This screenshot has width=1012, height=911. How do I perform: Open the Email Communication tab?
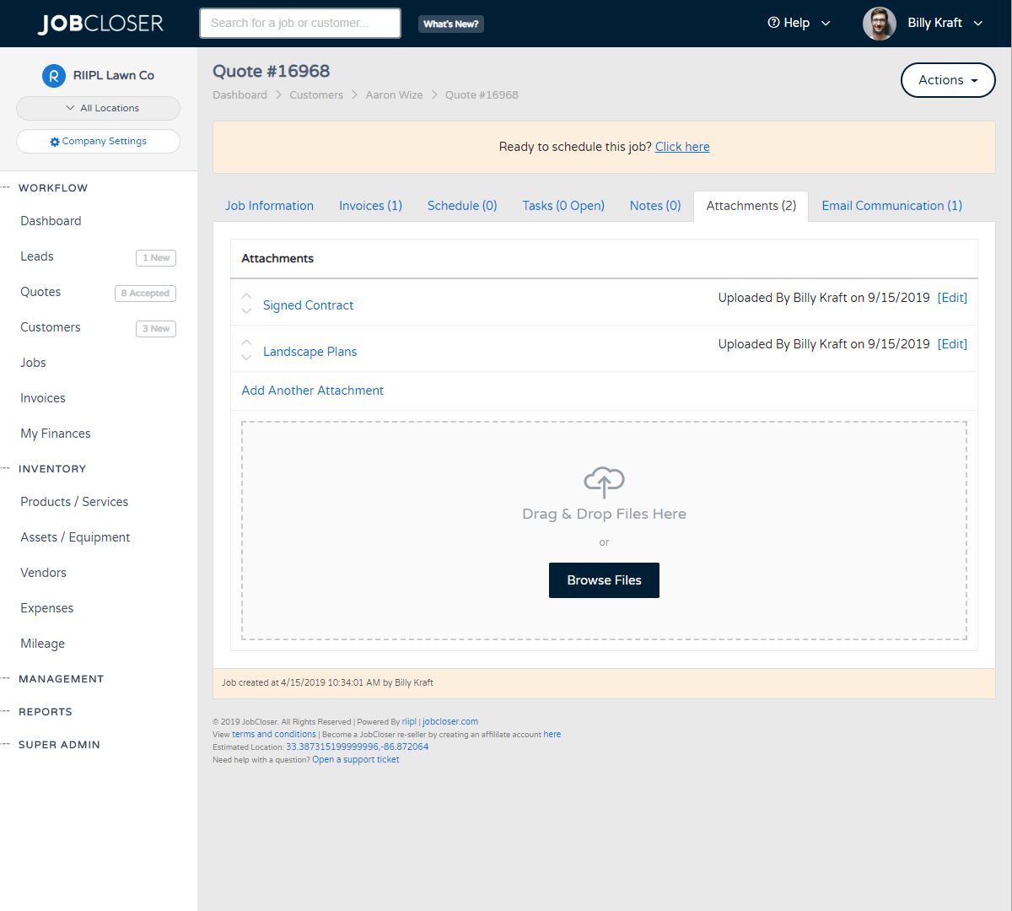pos(891,205)
